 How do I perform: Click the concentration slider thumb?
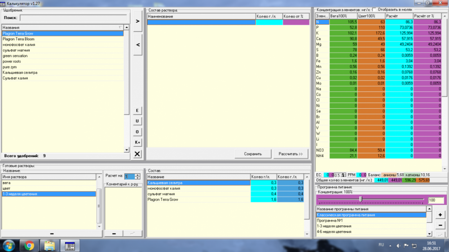(361, 199)
